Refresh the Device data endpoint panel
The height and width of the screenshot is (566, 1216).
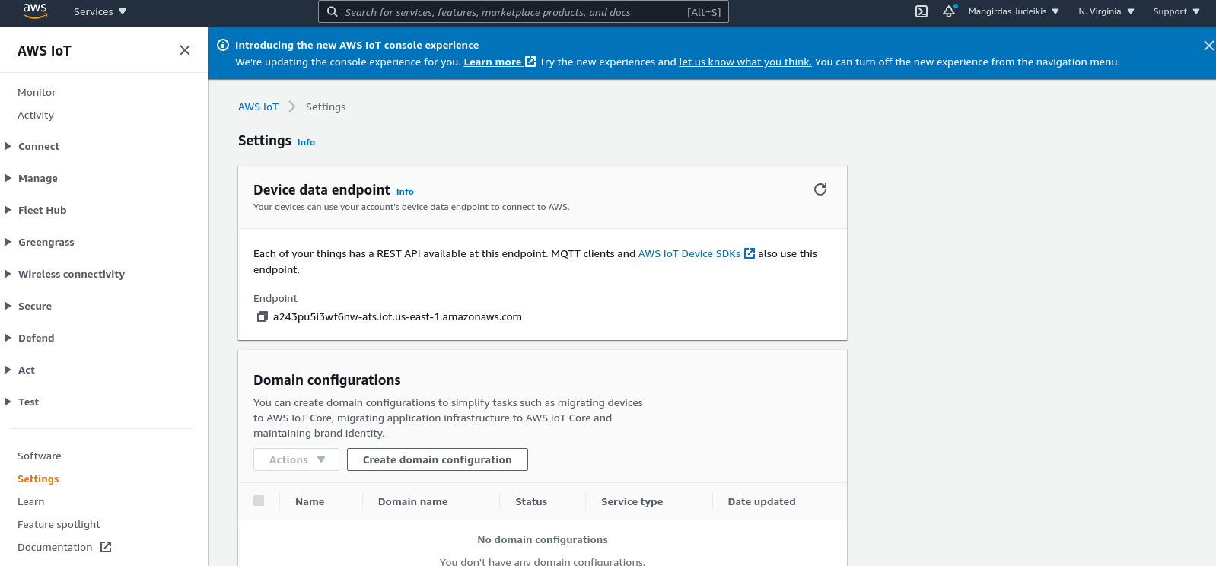(820, 189)
